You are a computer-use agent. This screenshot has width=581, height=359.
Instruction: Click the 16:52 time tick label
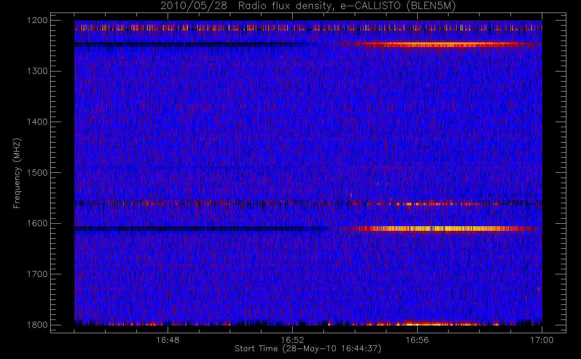pos(292,340)
